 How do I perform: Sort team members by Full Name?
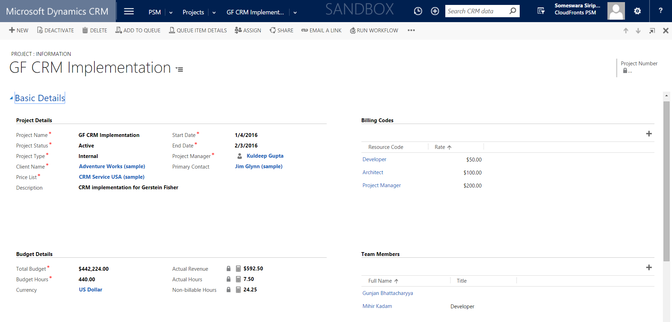tap(383, 281)
